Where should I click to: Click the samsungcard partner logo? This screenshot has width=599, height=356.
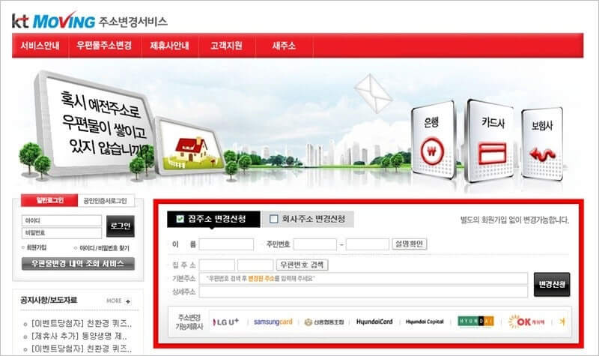(x=273, y=322)
